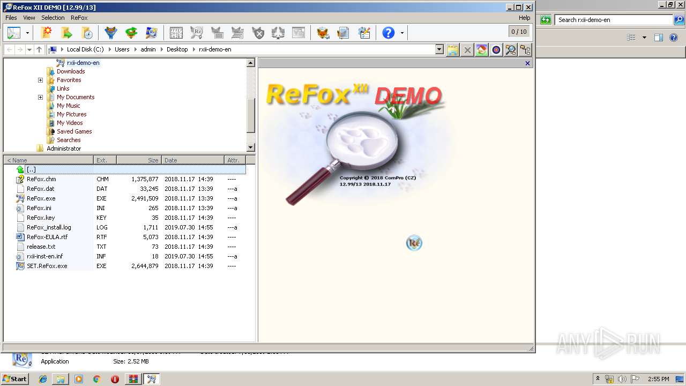686x386 pixels.
Task: Click the 0 / 10 counter box
Action: tap(519, 32)
